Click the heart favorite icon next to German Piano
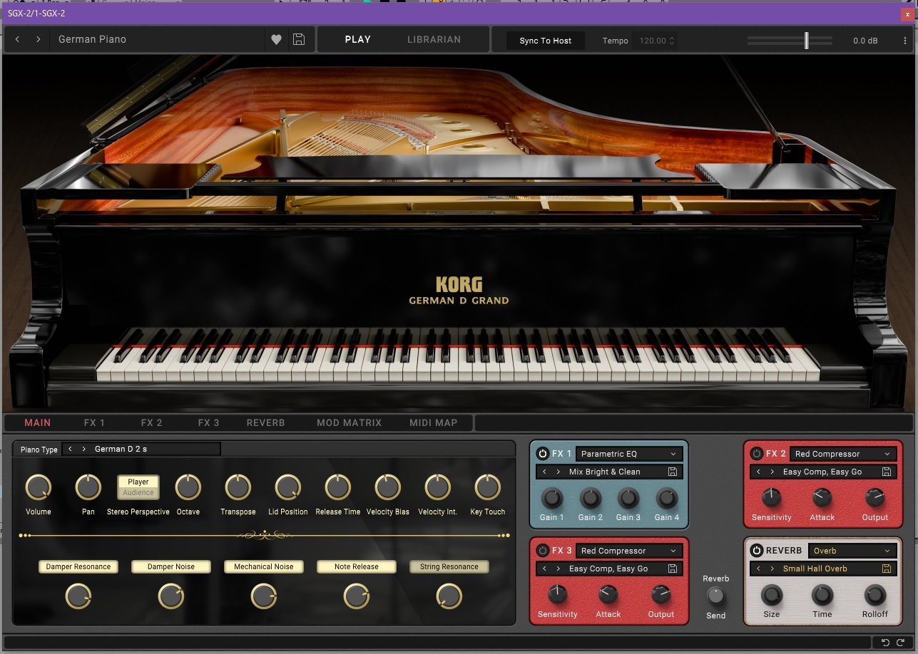 point(277,39)
